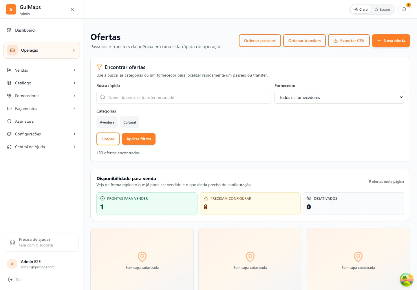Viewport: 417px width, 290px height.
Task: Expand the Pagamentos submenu chevron
Action: click(x=74, y=108)
